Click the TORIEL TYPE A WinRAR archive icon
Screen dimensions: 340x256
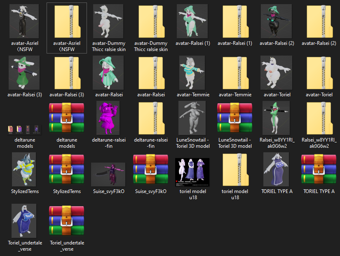point(319,169)
